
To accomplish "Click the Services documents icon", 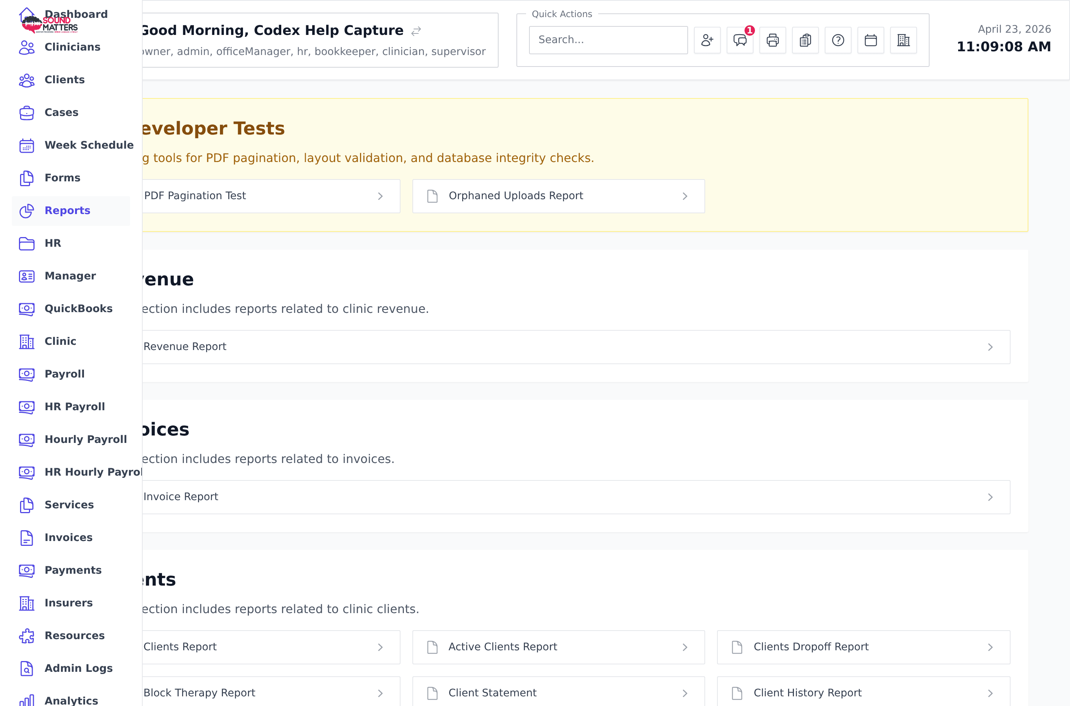I will (x=26, y=505).
